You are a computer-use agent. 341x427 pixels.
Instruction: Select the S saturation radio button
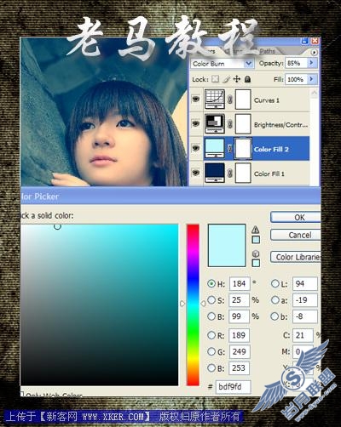[x=211, y=300]
